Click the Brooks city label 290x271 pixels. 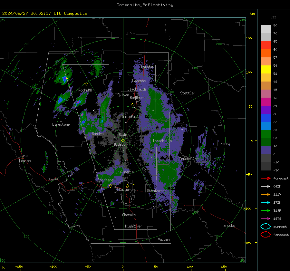tap(229, 226)
